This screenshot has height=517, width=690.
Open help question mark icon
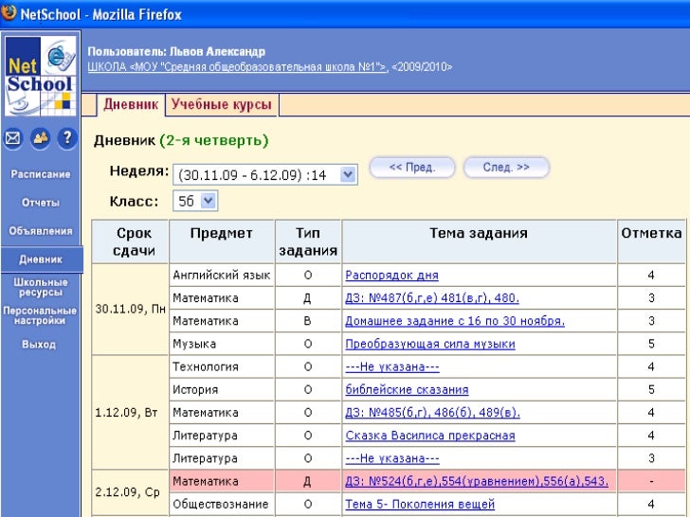[66, 138]
